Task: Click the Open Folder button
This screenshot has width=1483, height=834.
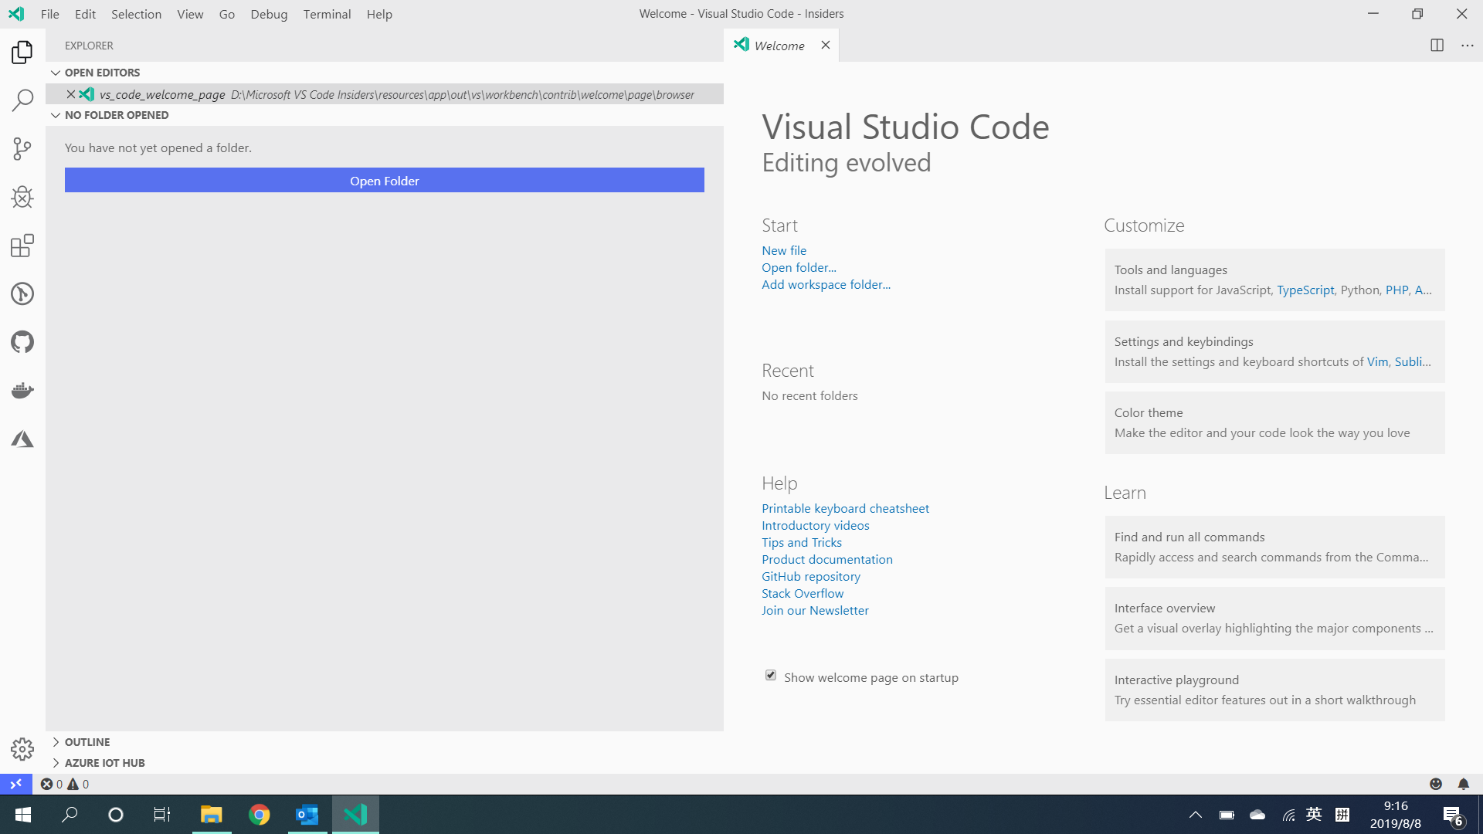Action: [x=384, y=180]
